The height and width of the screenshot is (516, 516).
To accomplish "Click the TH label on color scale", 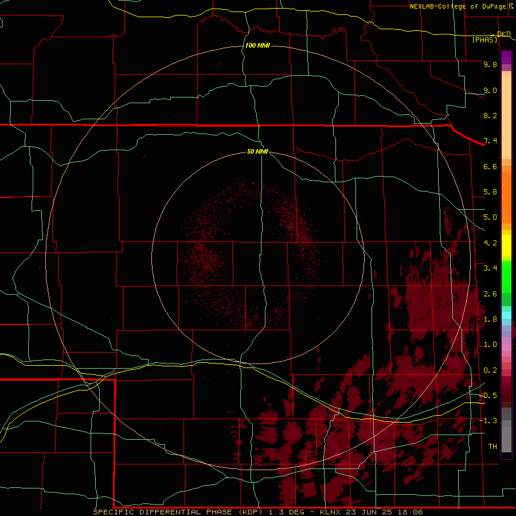I will 492,447.
